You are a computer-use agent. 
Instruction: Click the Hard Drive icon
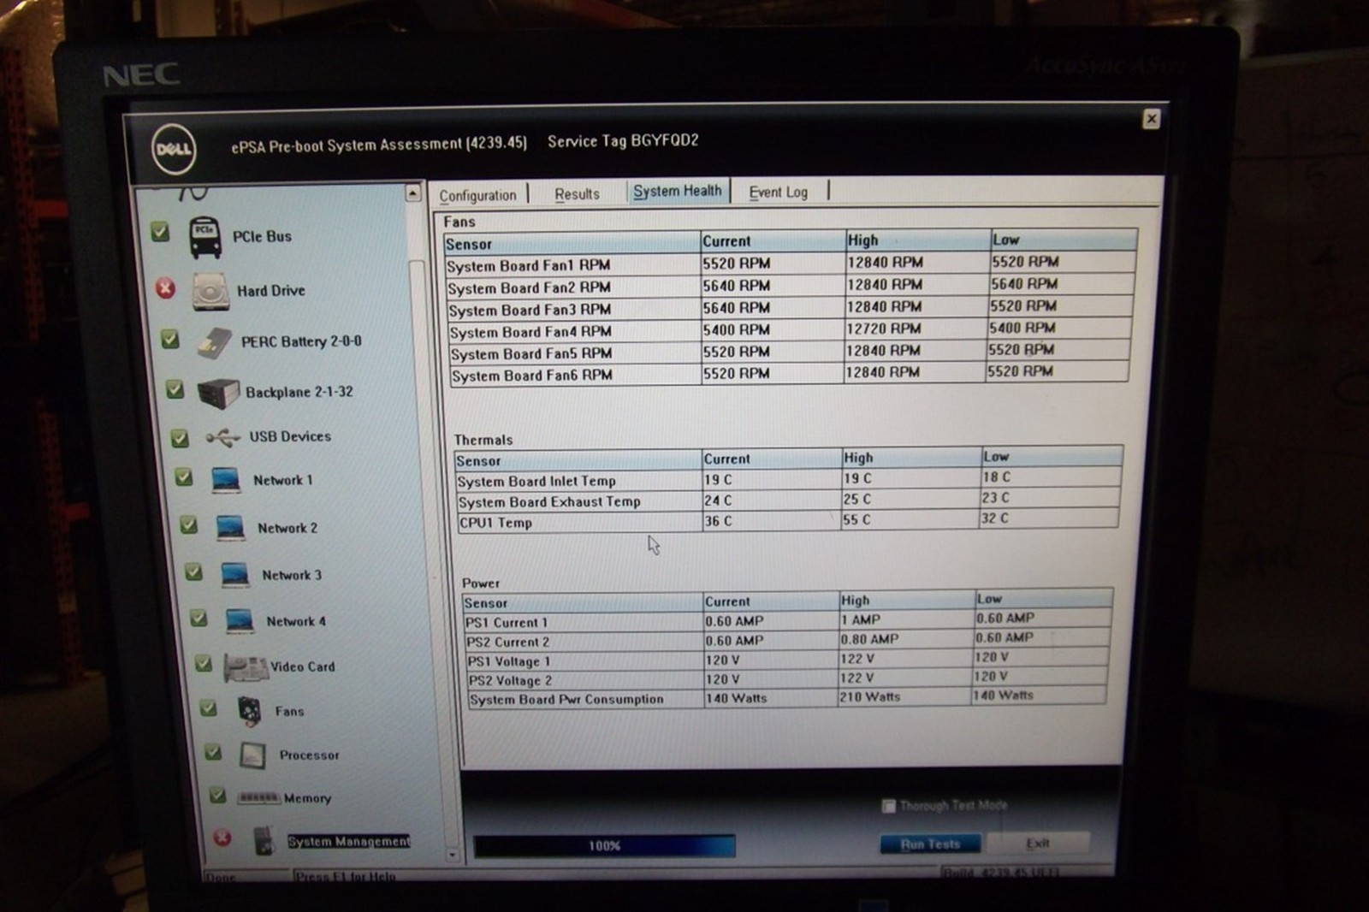[210, 292]
